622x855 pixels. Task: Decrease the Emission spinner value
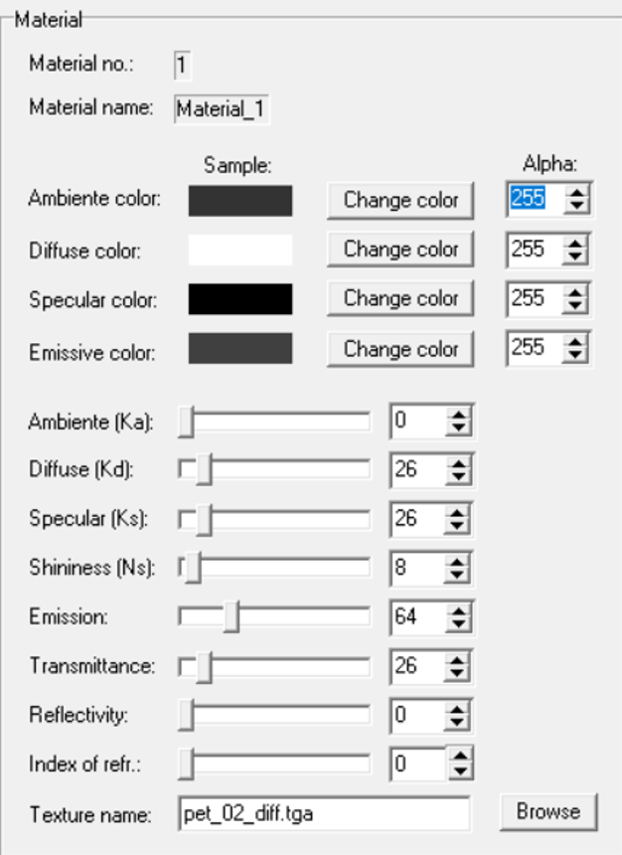click(x=458, y=624)
